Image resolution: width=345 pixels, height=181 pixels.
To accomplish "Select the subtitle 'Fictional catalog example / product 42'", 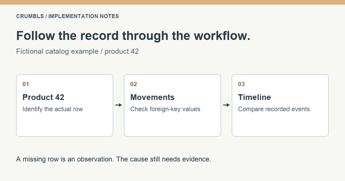I will 78,51.
